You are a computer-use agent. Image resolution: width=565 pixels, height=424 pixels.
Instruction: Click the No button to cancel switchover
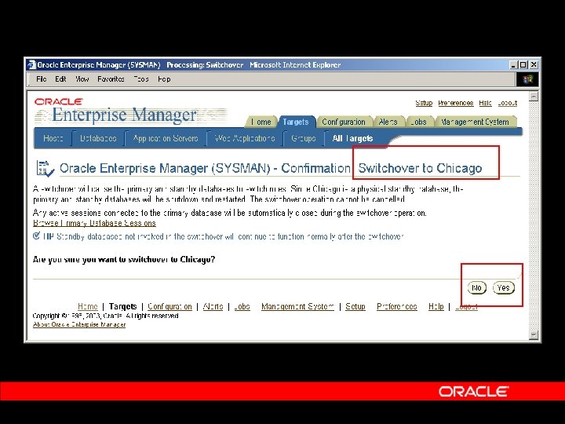tap(477, 287)
